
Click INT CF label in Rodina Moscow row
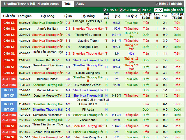[9, 90]
